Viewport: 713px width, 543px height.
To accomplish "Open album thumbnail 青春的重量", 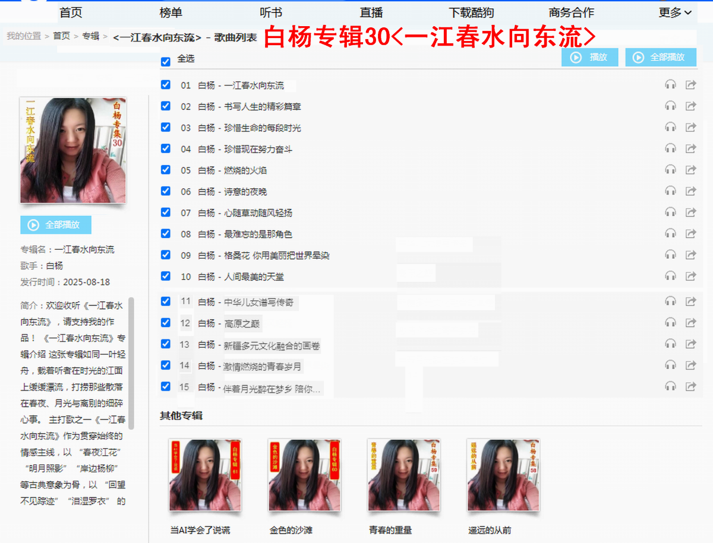I will (x=405, y=475).
